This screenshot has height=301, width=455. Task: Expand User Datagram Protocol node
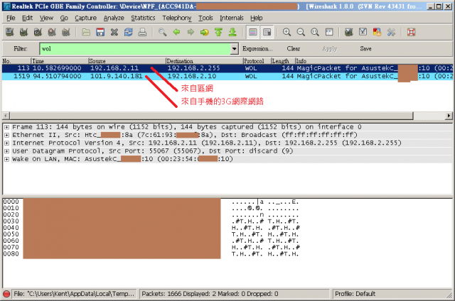tap(6, 151)
